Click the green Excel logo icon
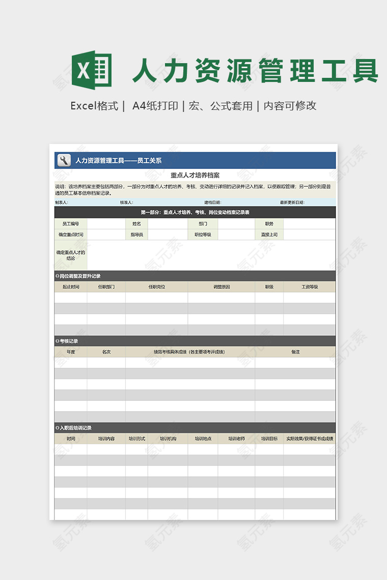The height and width of the screenshot is (580, 387). (x=92, y=70)
